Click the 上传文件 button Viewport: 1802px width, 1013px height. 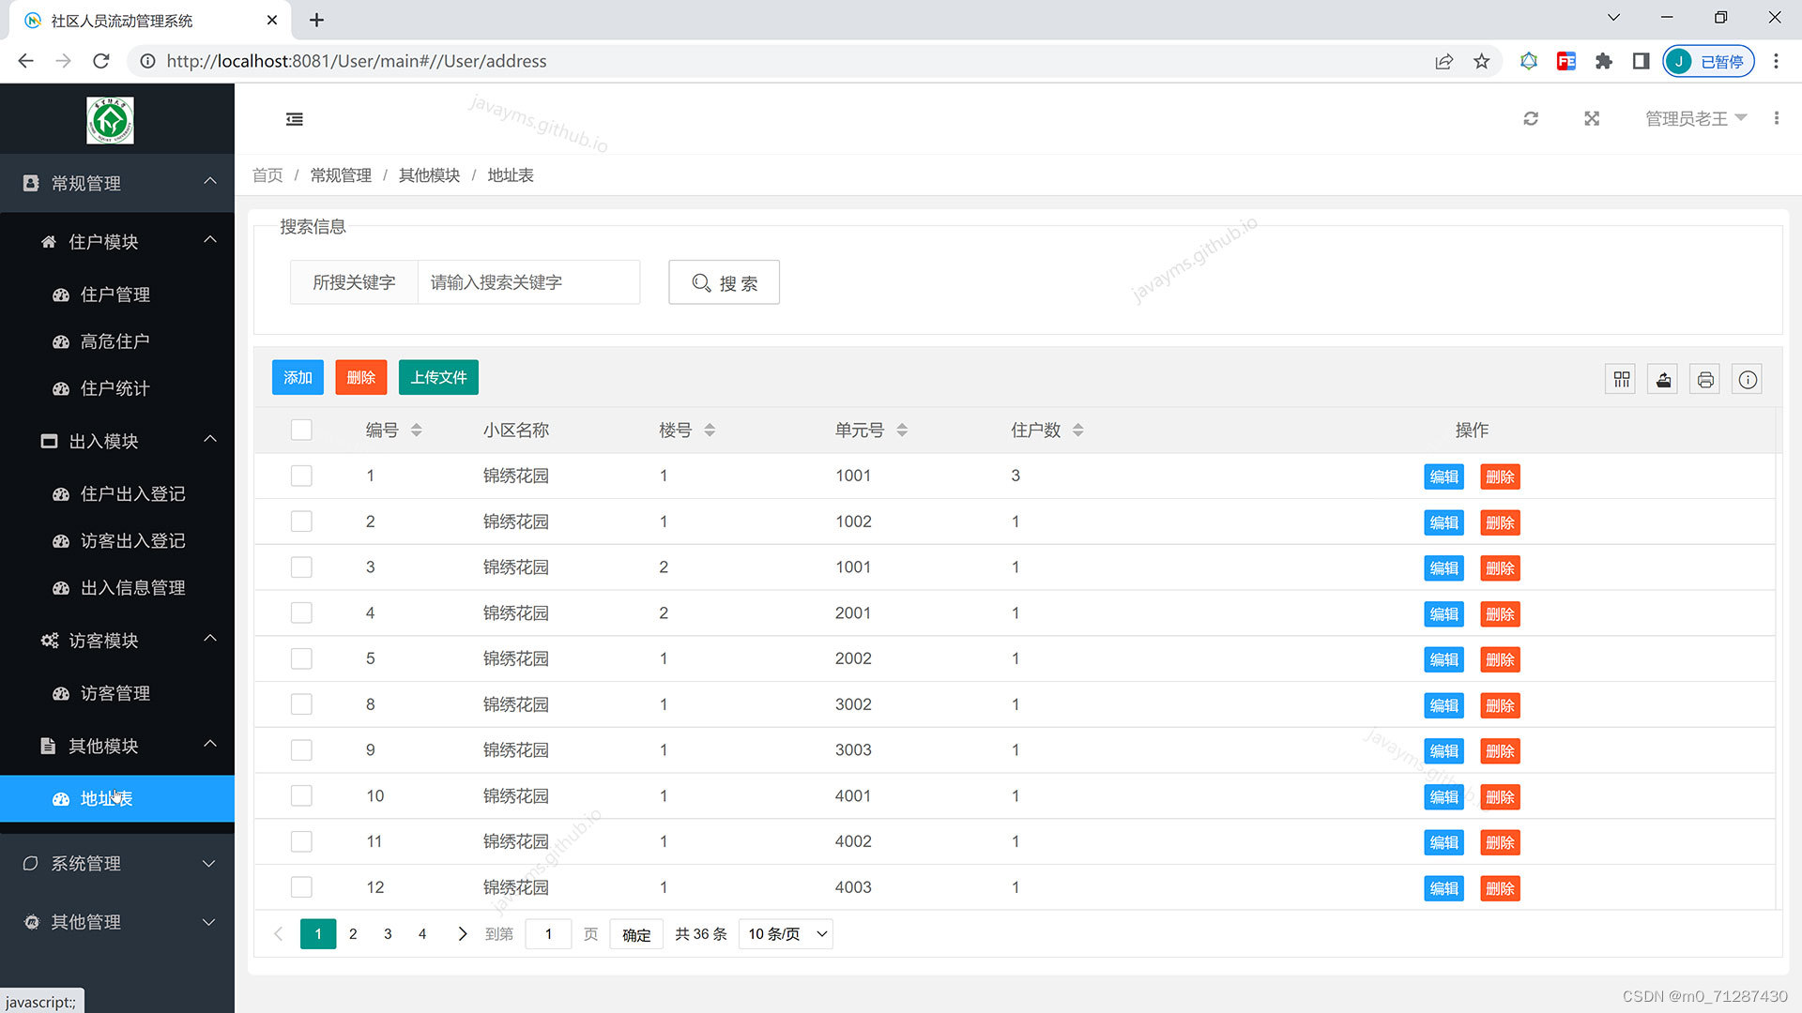click(x=438, y=378)
